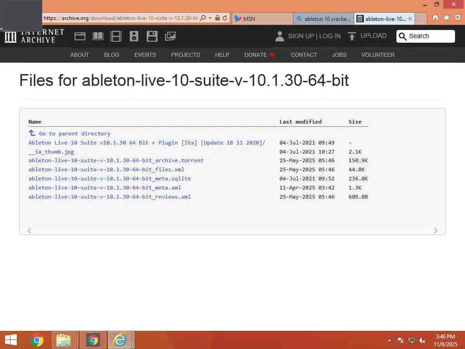Click the network tray icon
The image size is (465, 349).
tap(411, 340)
